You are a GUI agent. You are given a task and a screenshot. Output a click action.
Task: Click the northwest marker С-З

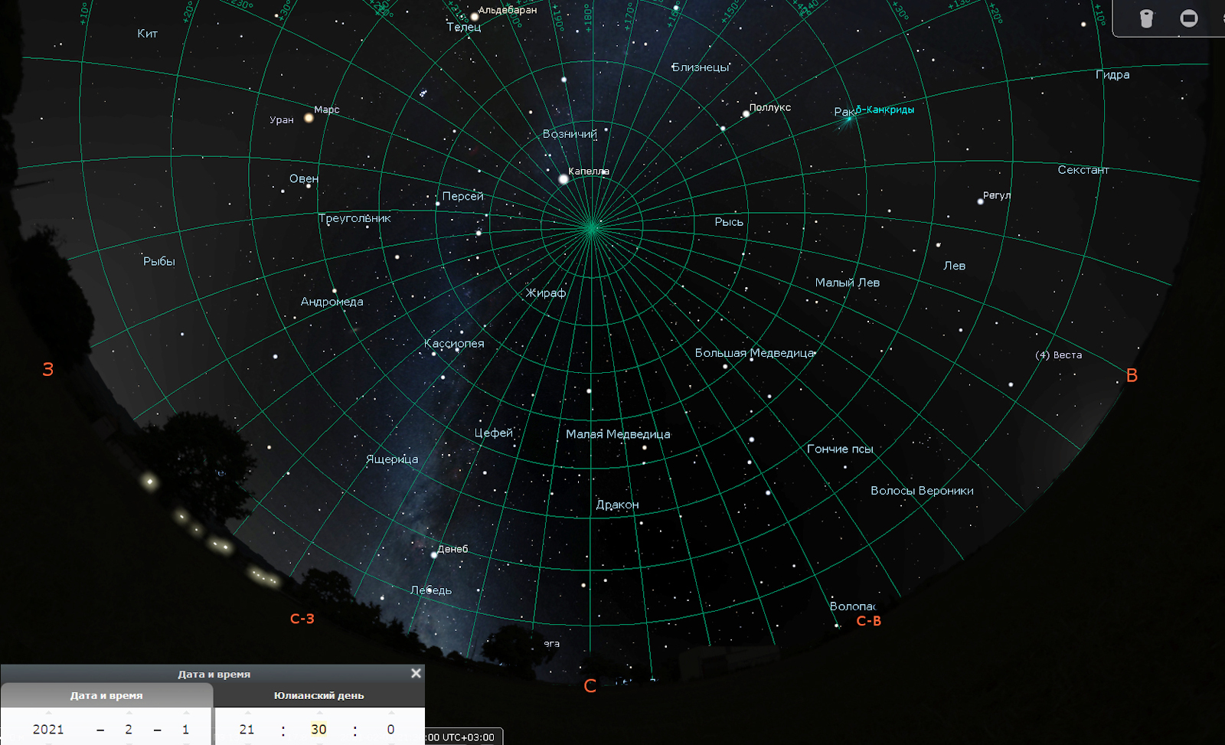[x=302, y=619]
